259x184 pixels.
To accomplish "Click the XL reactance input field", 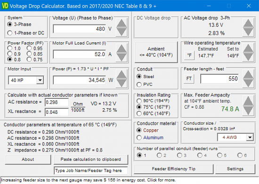I will point(57,112).
